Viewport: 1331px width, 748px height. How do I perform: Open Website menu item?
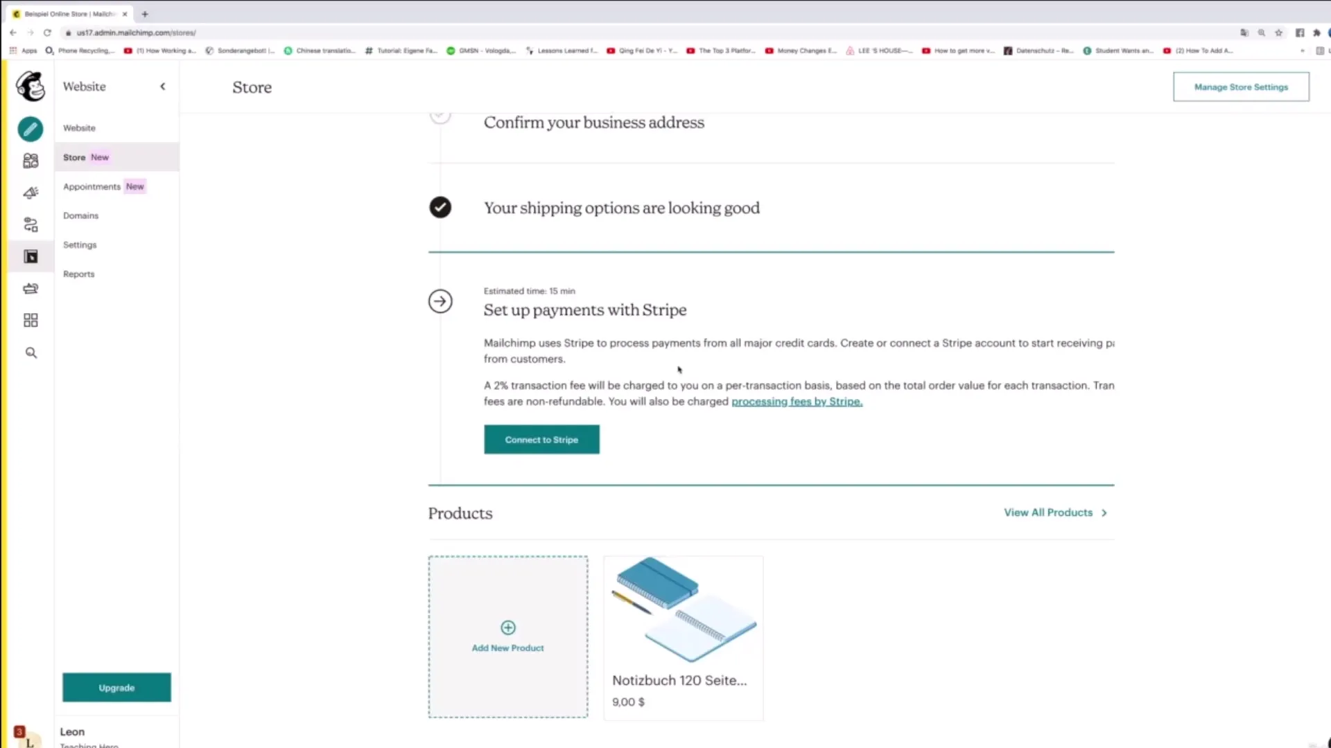click(79, 128)
